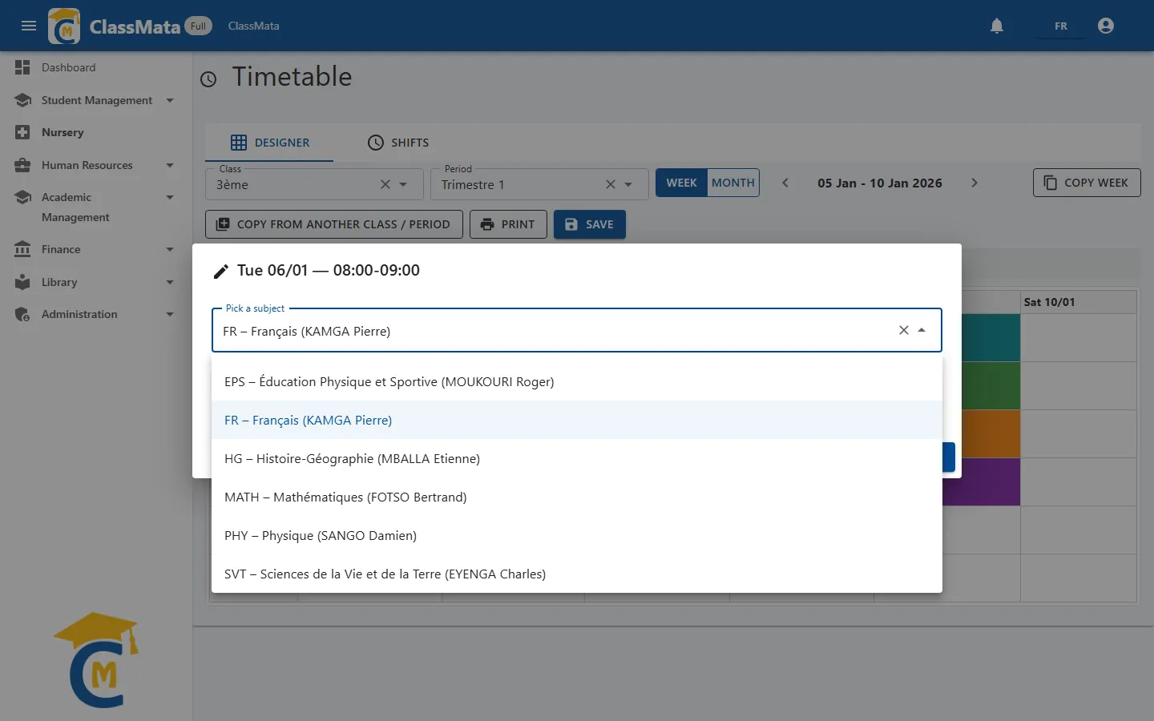
Task: Expand the Administration menu
Action: (170, 314)
